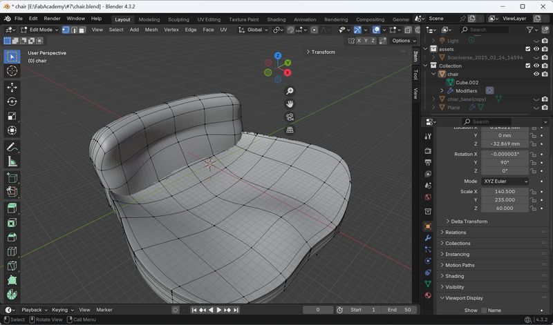This screenshot has height=325, width=553.
Task: Expand the Relations panel
Action: pos(453,233)
